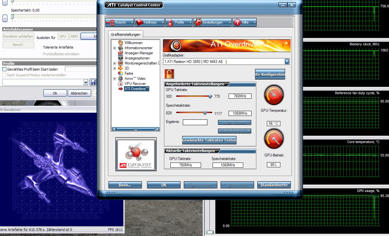Click the tree's horizontal scrollbar right arrow
Viewport: 389px width, 236px height.
158,129
